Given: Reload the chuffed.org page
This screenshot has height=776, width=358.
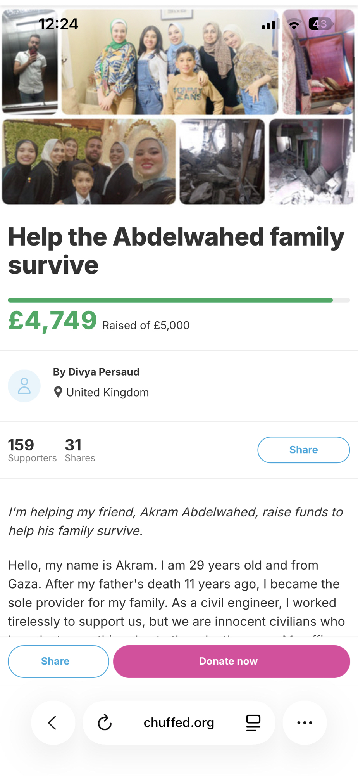Looking at the screenshot, I should pos(105,722).
